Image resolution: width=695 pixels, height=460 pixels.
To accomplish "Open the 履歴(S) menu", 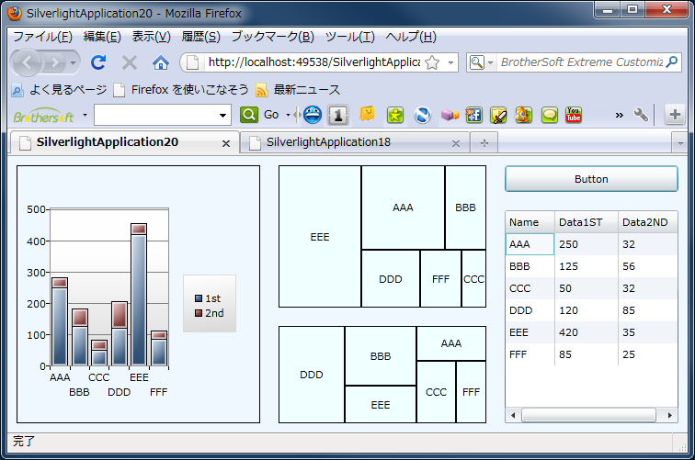I will (x=200, y=37).
